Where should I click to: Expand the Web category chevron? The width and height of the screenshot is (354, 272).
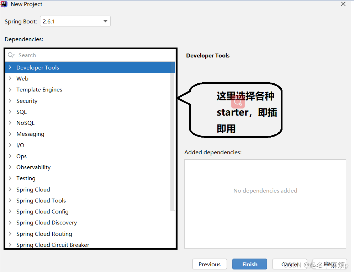click(x=10, y=78)
